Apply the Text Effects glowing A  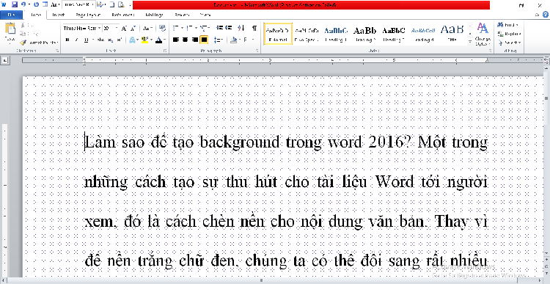tap(132, 40)
